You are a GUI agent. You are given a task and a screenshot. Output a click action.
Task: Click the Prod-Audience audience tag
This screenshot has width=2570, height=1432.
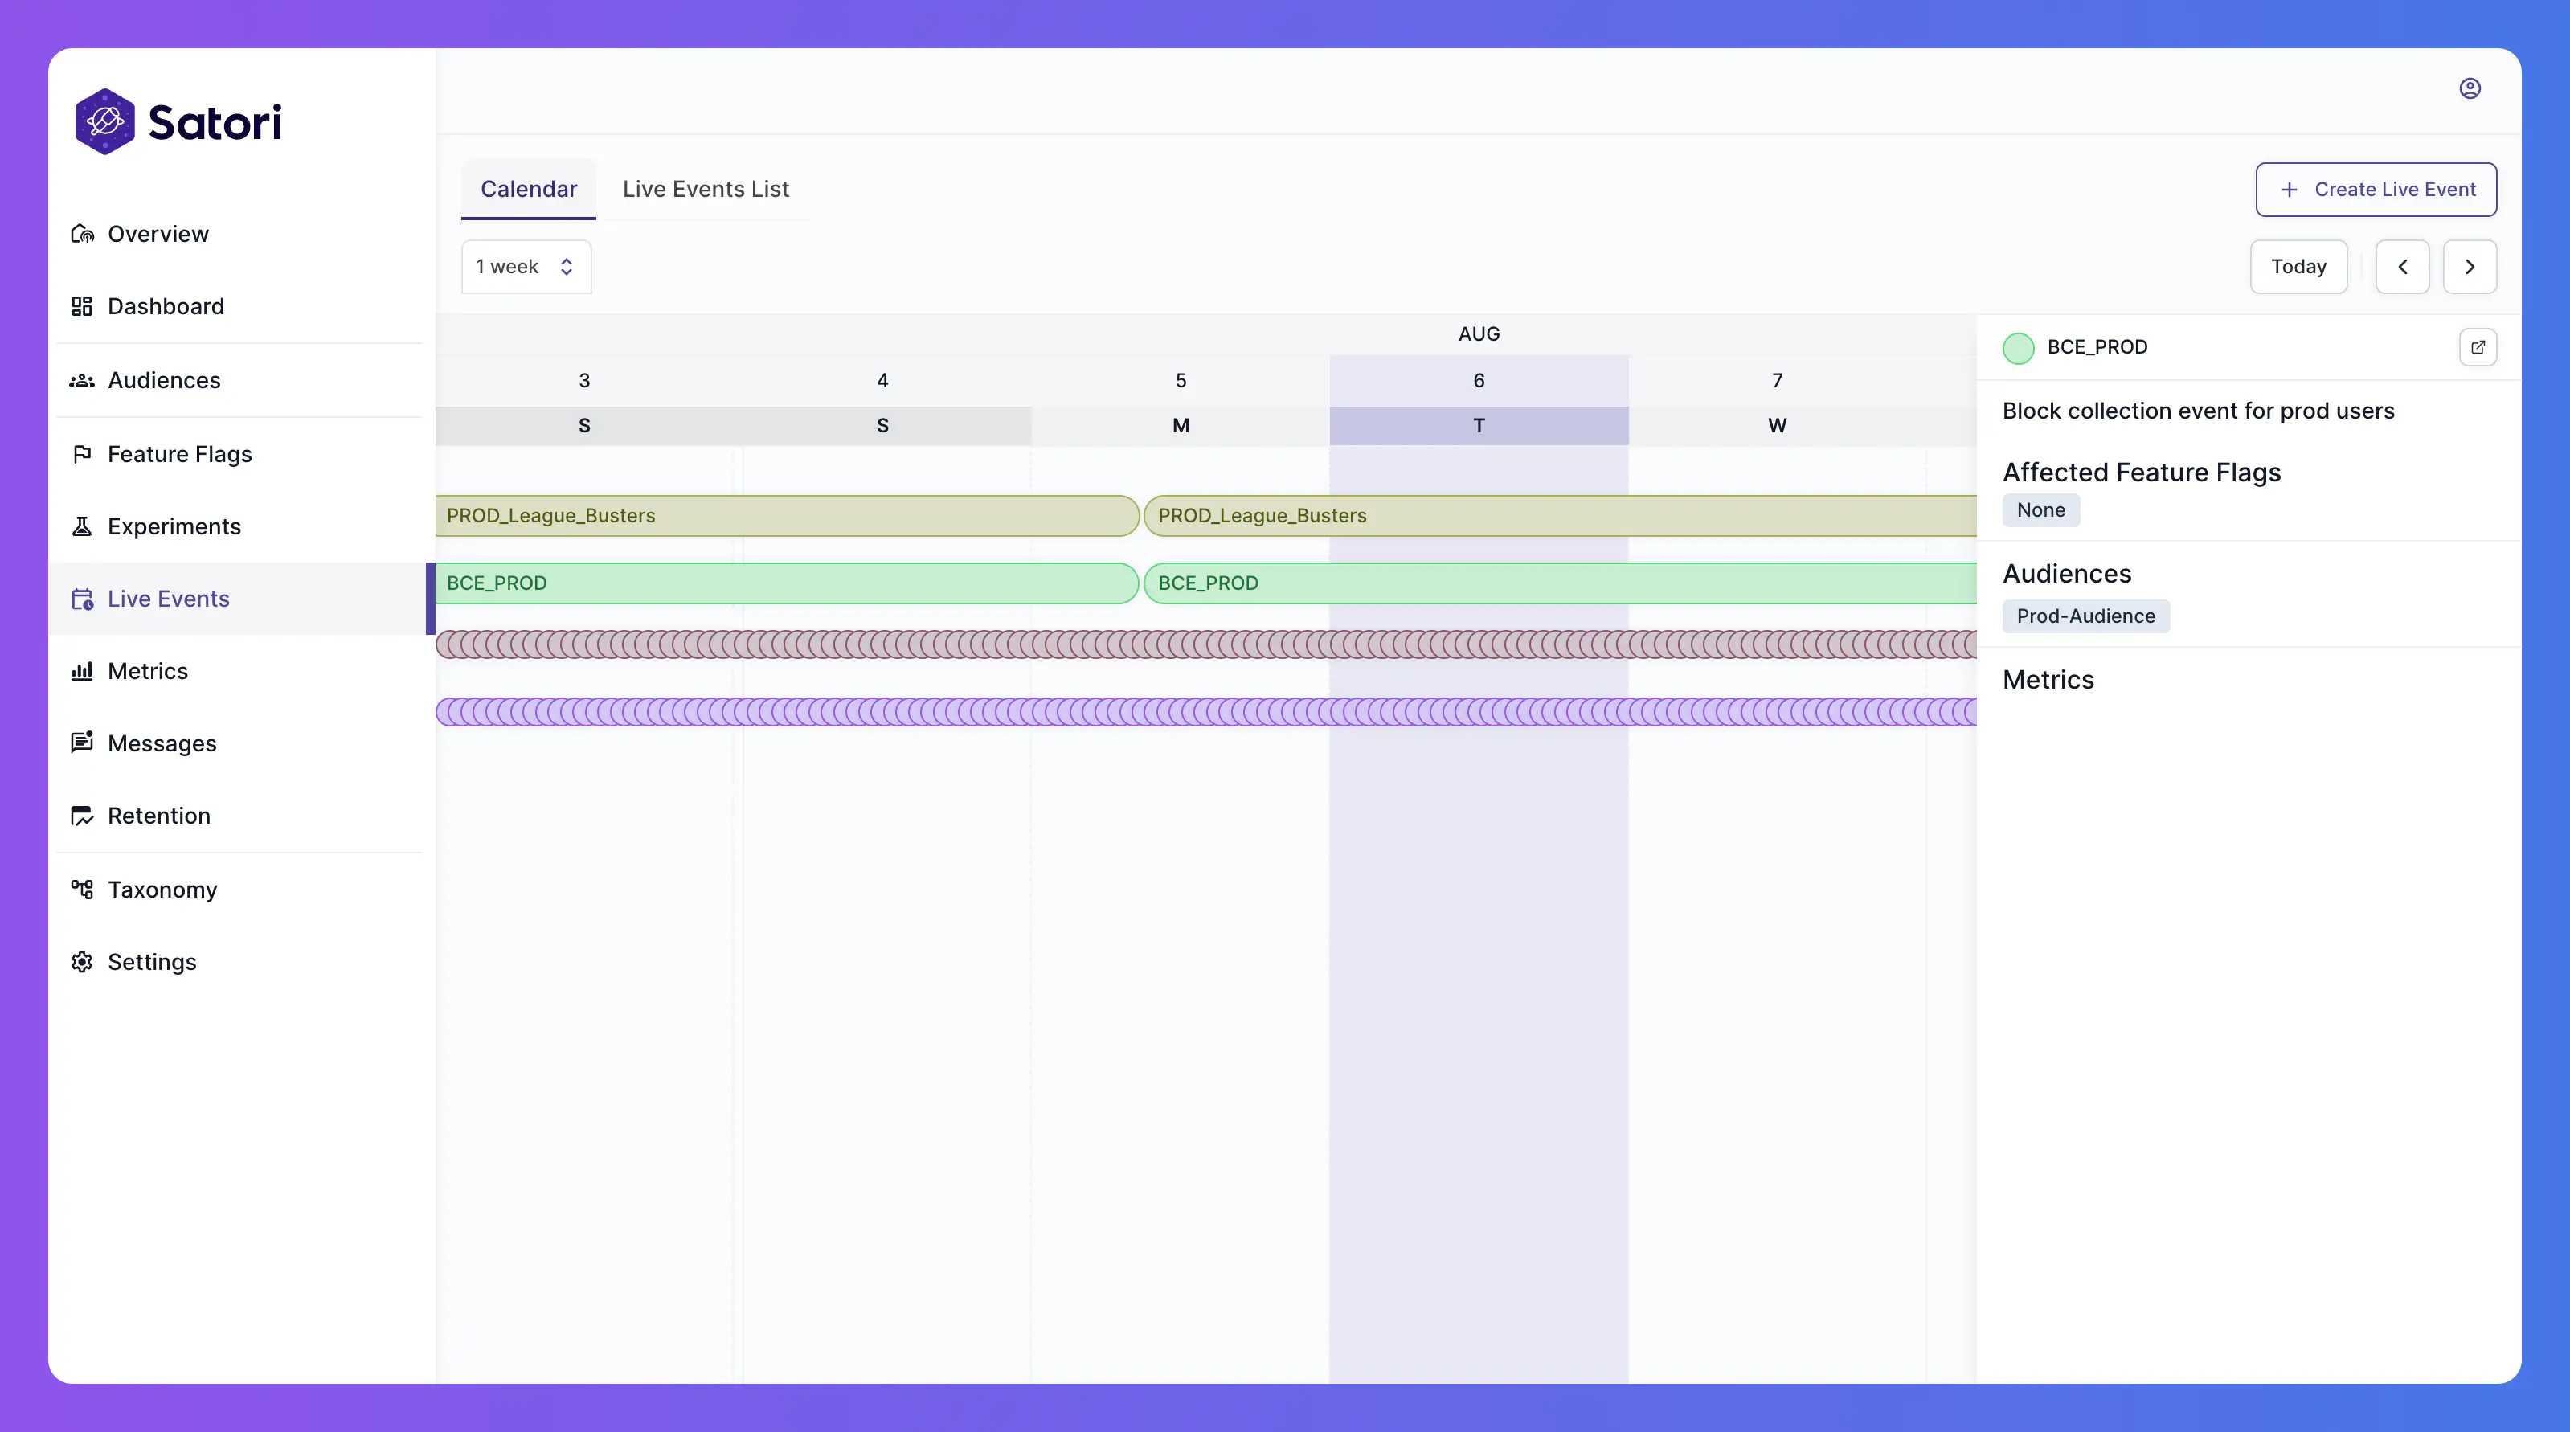click(x=2085, y=616)
